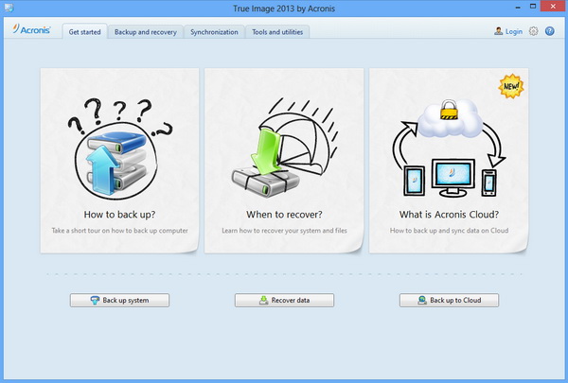Click 'How to back up and sync data on Cloud'
The width and height of the screenshot is (568, 383).
[449, 231]
